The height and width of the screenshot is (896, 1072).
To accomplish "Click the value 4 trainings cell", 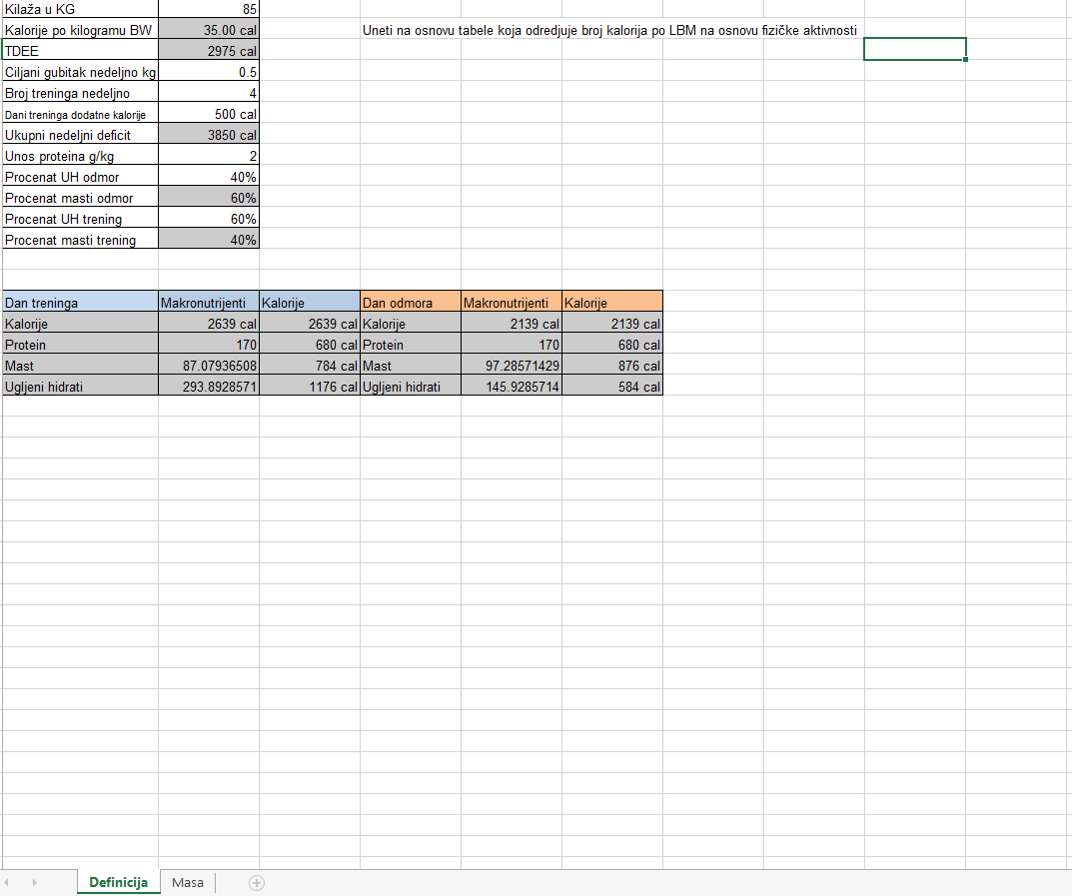I will pyautogui.click(x=209, y=93).
